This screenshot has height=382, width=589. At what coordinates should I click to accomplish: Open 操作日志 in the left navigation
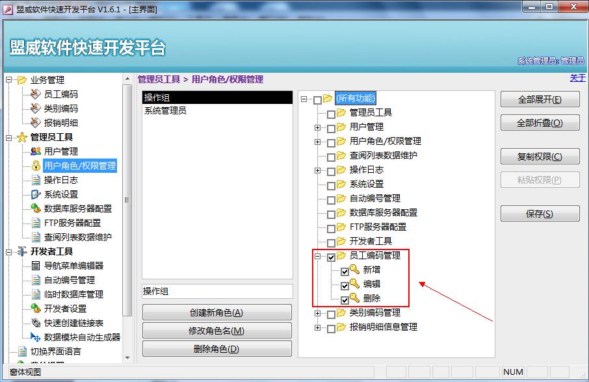coord(61,180)
